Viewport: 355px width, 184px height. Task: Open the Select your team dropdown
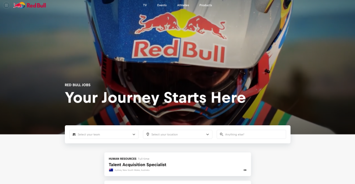coord(104,134)
